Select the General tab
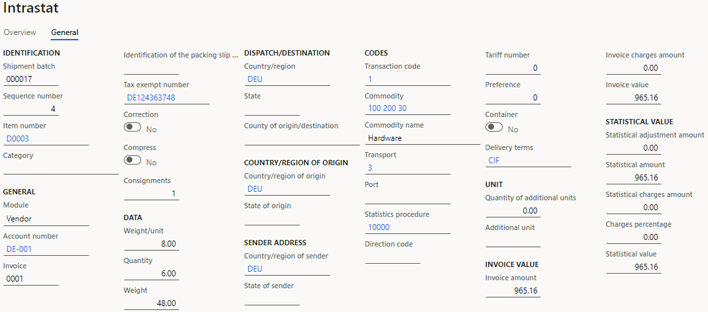The height and width of the screenshot is (312, 708). pyautogui.click(x=64, y=32)
